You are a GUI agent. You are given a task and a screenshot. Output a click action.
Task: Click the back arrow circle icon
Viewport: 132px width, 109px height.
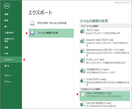coord(7,6)
